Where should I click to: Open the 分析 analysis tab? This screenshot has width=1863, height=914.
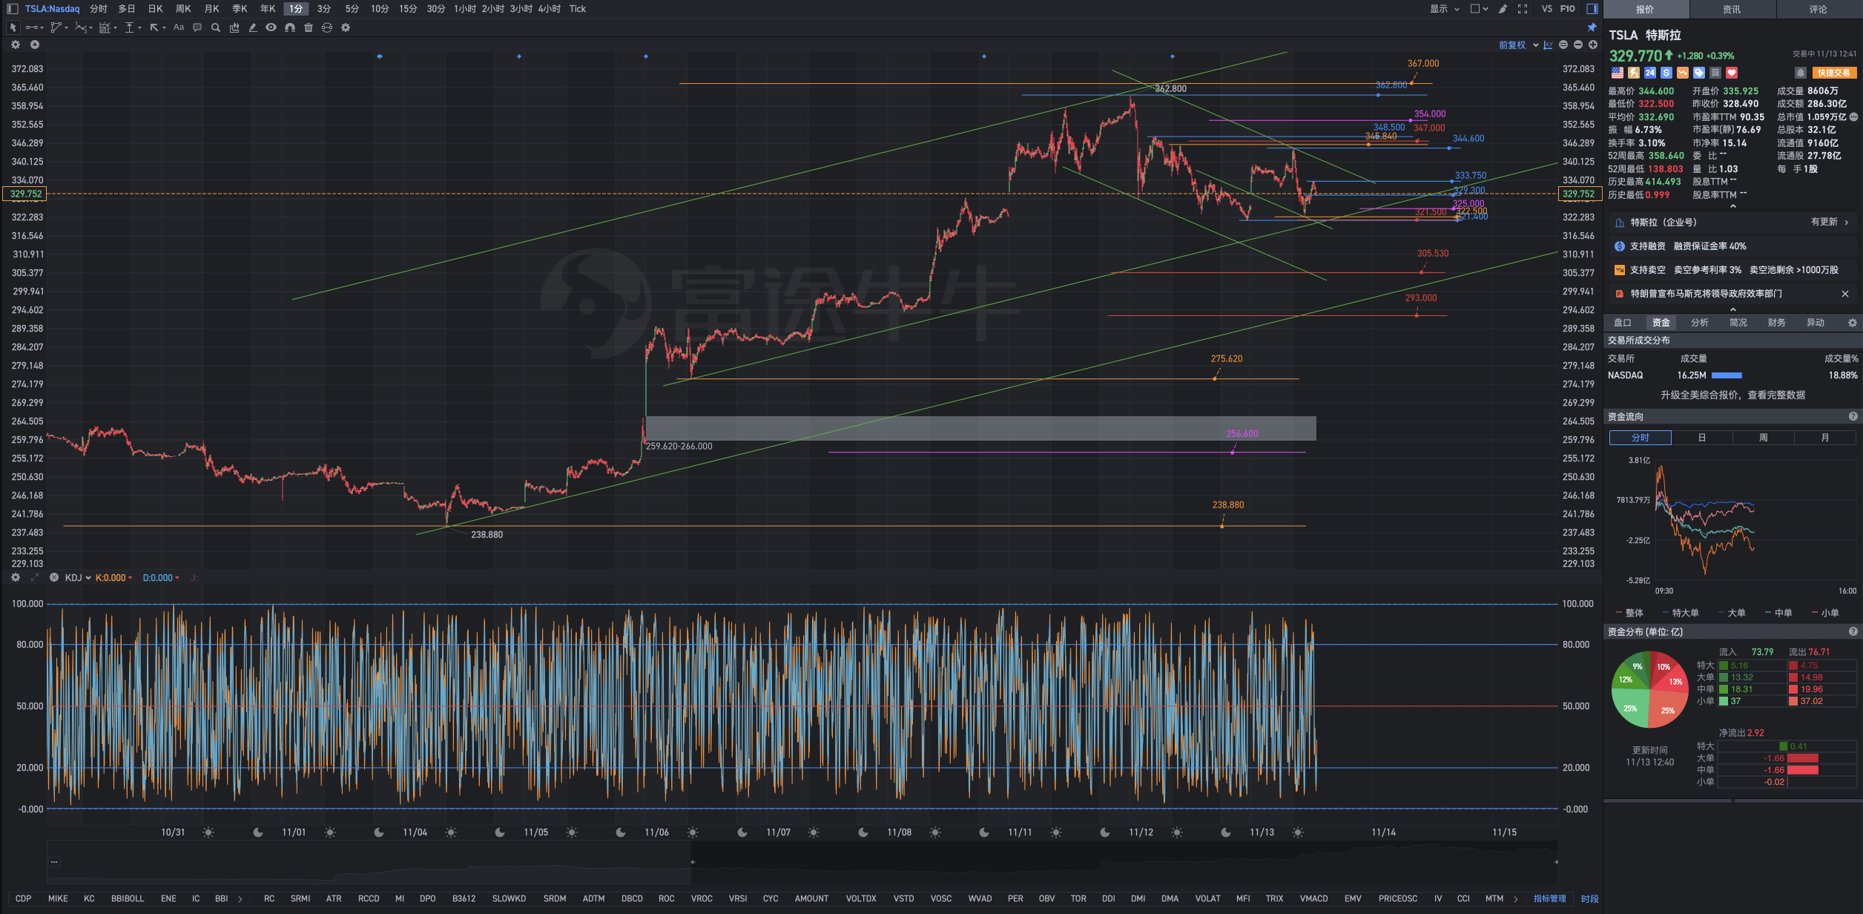[1700, 323]
